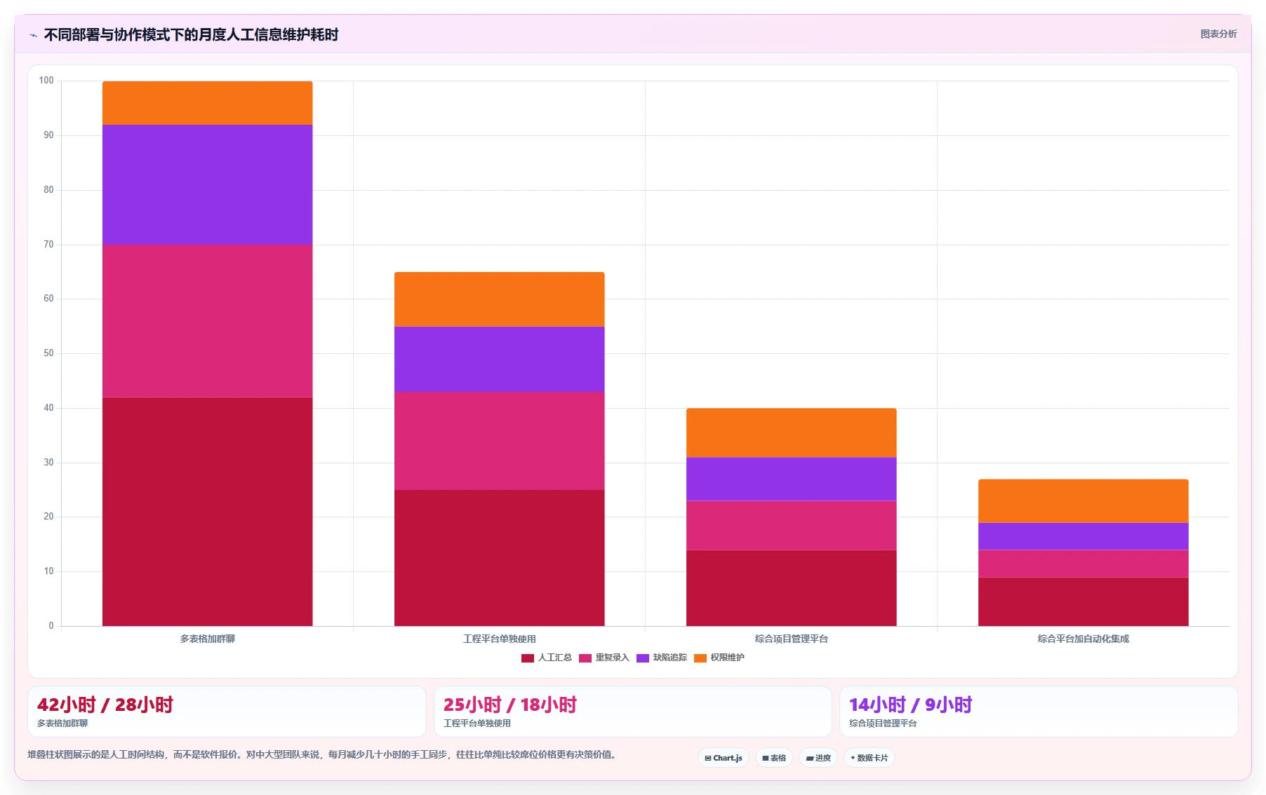Click the 重复录入 legend label

click(612, 658)
